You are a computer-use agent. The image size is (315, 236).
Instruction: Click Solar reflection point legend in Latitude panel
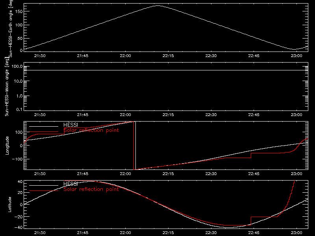[x=91, y=189]
